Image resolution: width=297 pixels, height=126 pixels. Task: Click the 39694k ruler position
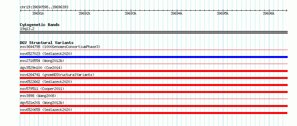pyautogui.click(x=177, y=13)
